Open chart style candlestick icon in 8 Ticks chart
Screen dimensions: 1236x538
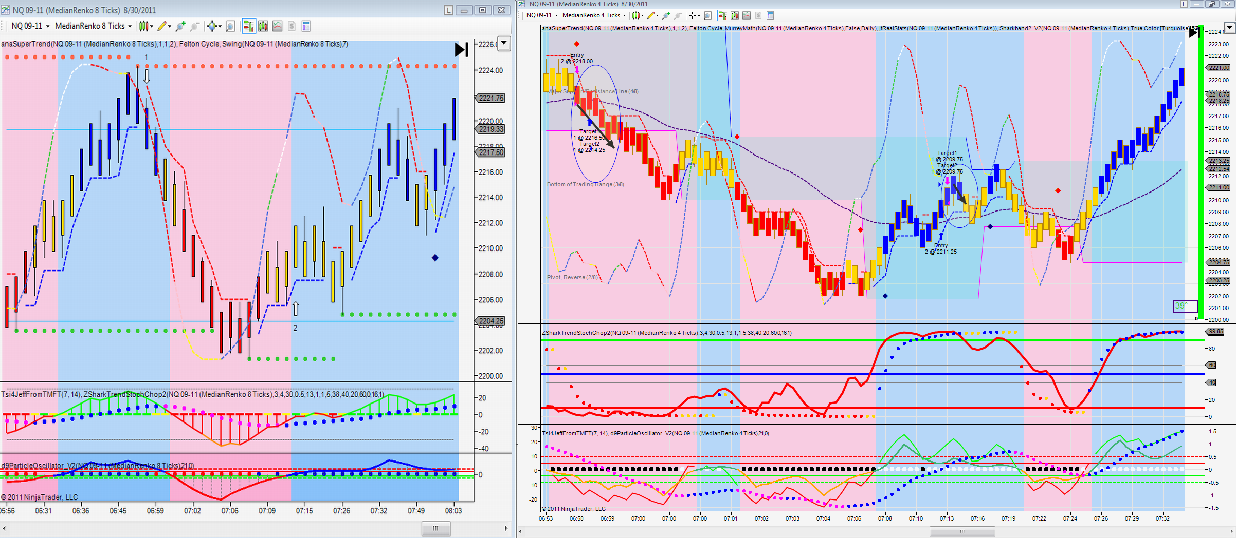tap(143, 26)
